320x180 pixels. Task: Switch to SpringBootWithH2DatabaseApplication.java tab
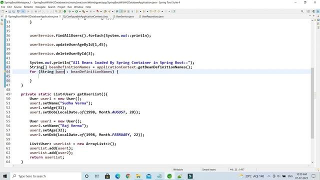(x=32, y=16)
